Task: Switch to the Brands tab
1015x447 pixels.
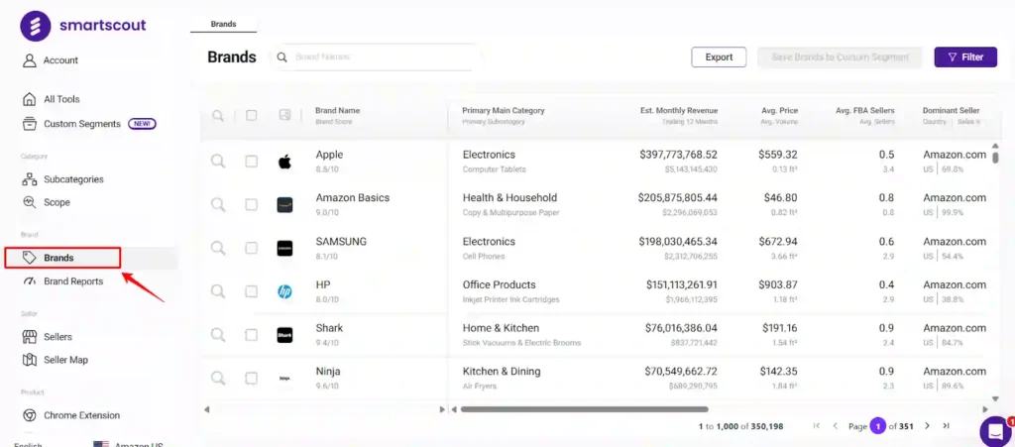Action: [223, 24]
